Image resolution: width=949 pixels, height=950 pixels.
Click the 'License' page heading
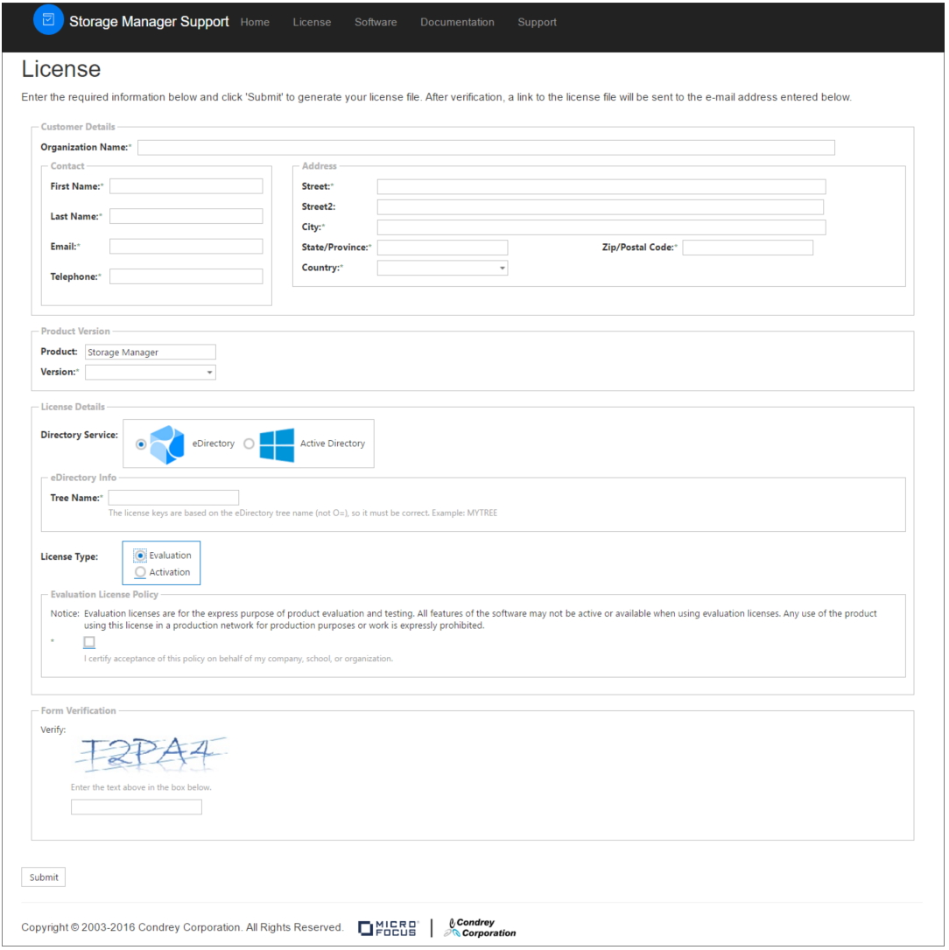61,69
